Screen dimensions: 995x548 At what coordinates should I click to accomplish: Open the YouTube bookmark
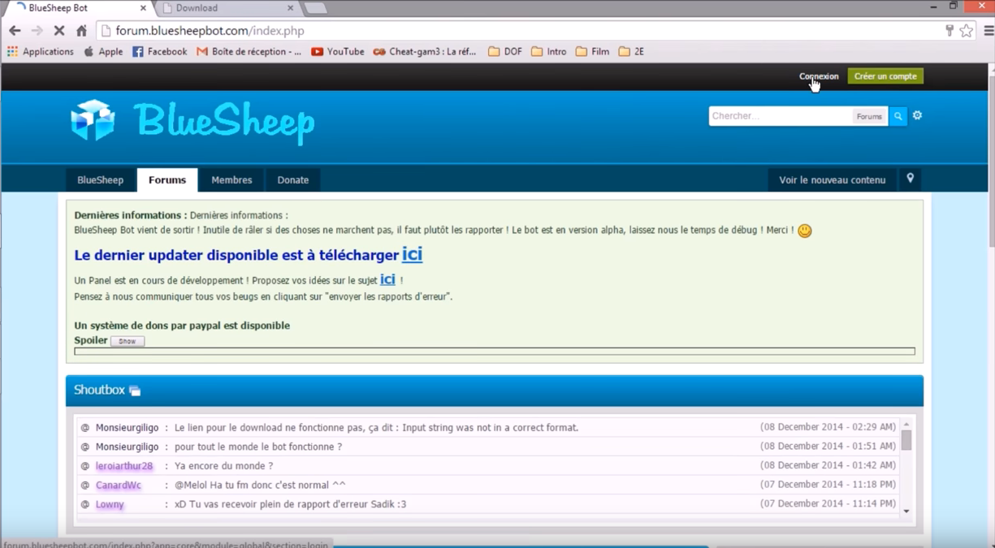click(x=338, y=51)
